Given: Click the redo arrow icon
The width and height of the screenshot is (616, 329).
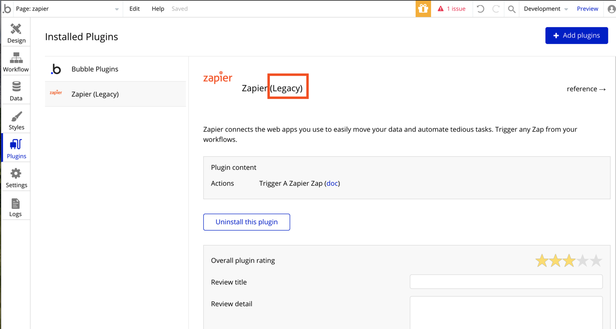Looking at the screenshot, I should pyautogui.click(x=496, y=9).
